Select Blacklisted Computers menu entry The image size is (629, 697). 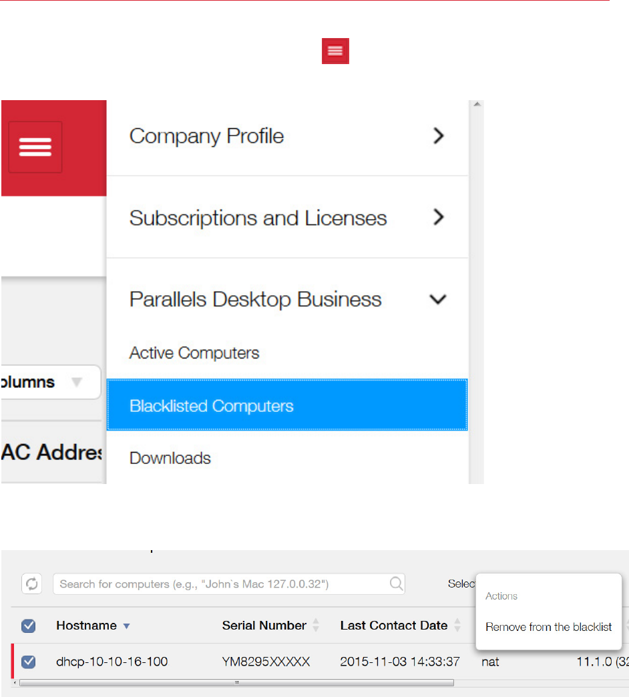(x=212, y=406)
